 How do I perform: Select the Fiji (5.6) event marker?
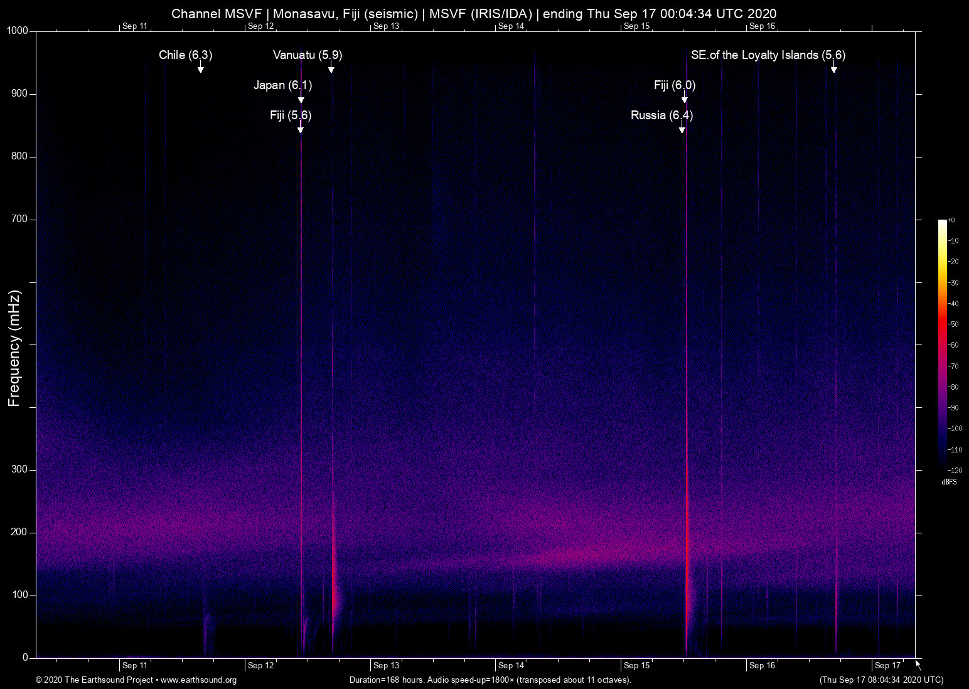pyautogui.click(x=300, y=131)
